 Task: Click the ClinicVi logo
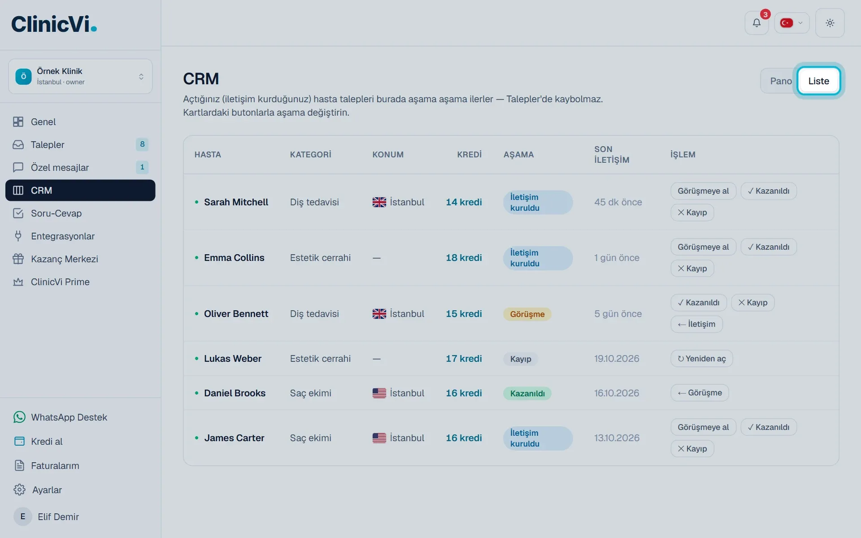54,24
